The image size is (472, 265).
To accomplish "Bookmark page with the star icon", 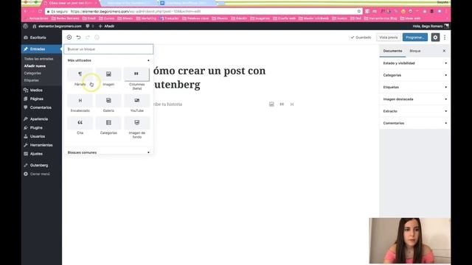I will (359, 11).
